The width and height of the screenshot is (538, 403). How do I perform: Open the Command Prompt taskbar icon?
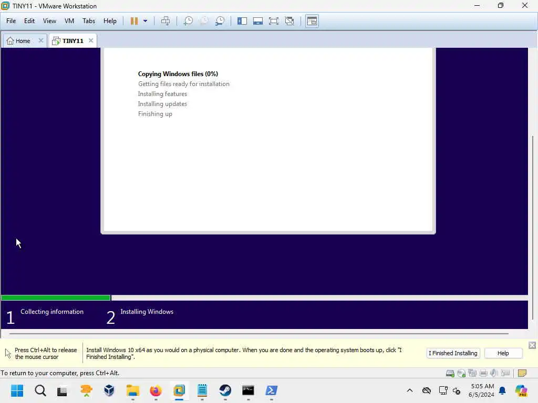248,390
